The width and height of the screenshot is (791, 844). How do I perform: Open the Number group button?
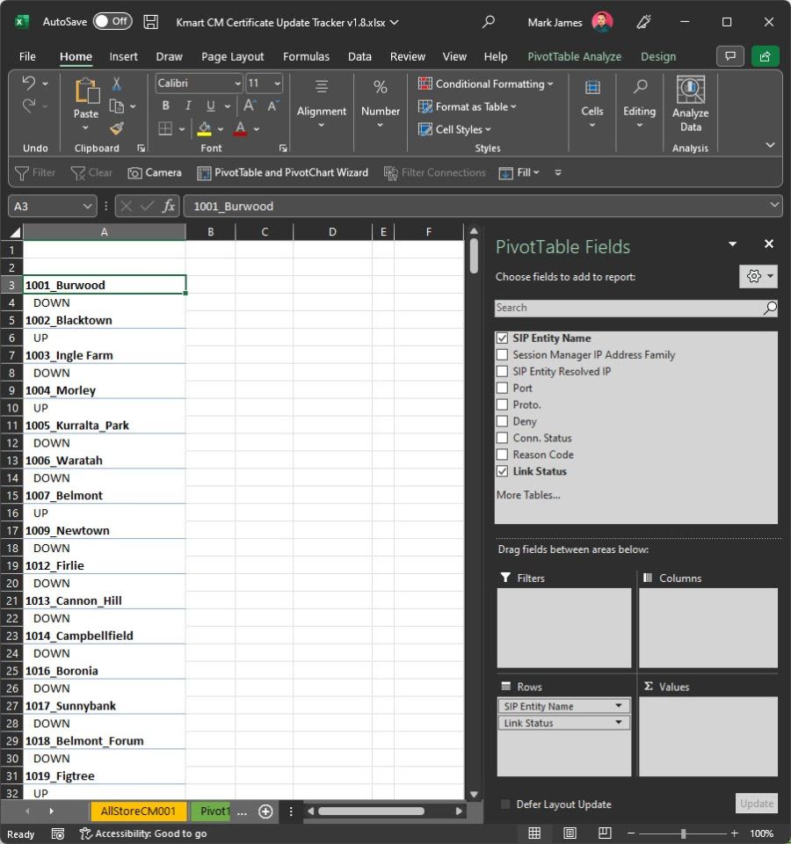pos(381,105)
